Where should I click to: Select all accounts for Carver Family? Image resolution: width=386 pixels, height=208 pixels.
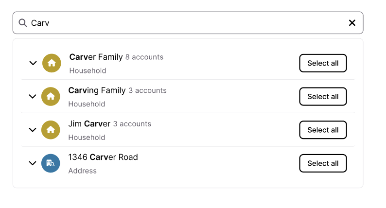pos(323,63)
